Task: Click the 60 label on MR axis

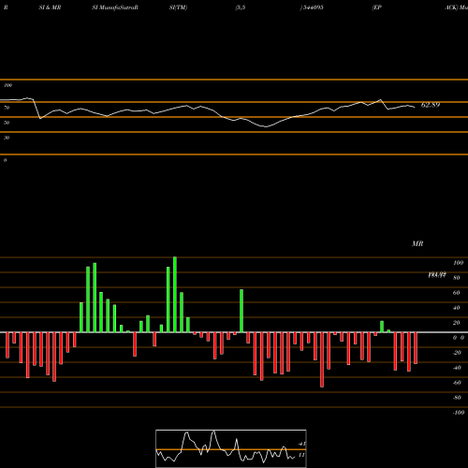Action: click(457, 293)
